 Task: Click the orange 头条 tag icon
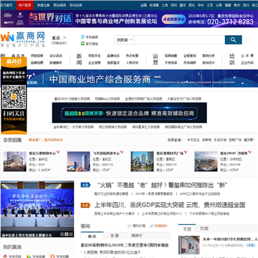pos(85,205)
